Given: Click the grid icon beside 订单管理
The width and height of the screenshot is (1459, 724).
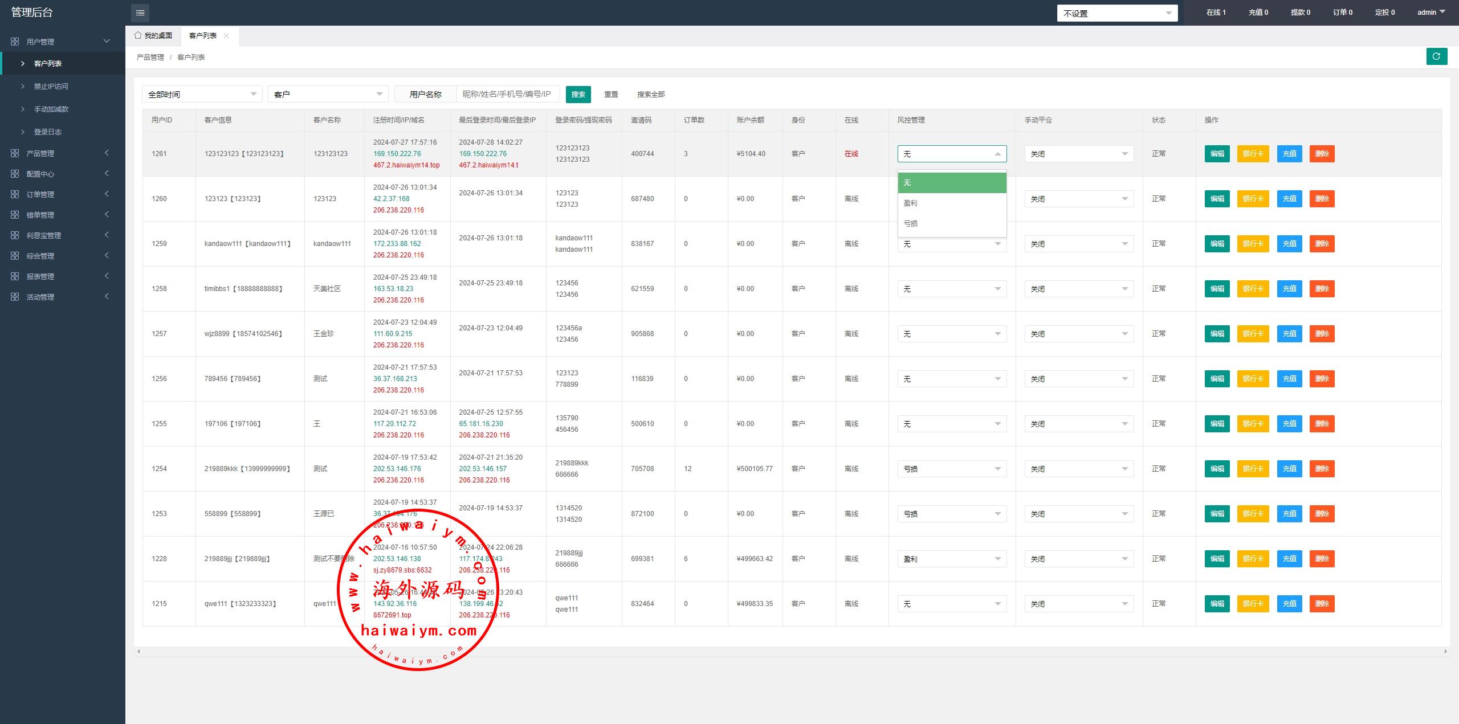Looking at the screenshot, I should (x=15, y=194).
